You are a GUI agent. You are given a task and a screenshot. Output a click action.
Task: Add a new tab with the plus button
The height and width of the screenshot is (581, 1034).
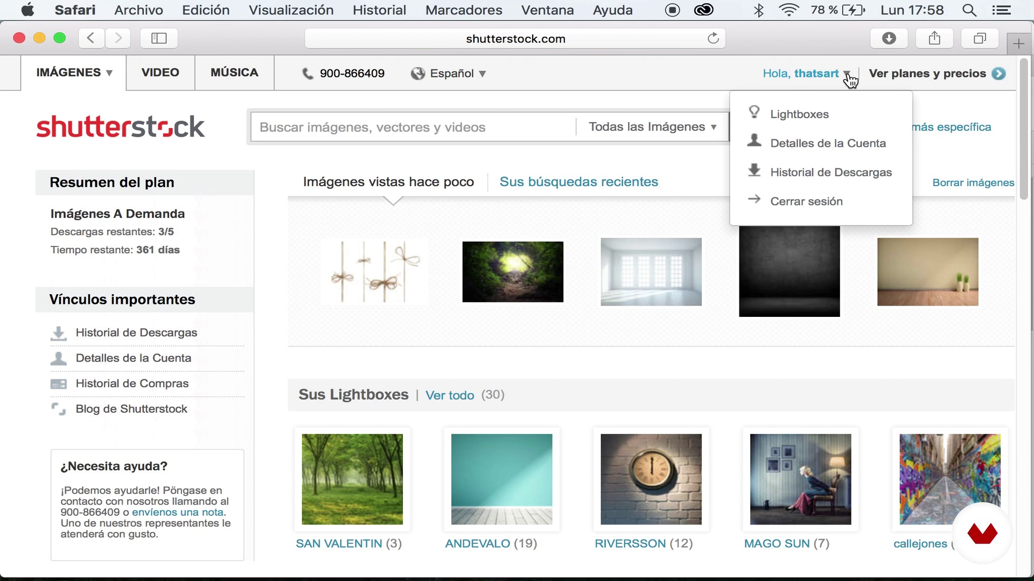(x=1018, y=44)
